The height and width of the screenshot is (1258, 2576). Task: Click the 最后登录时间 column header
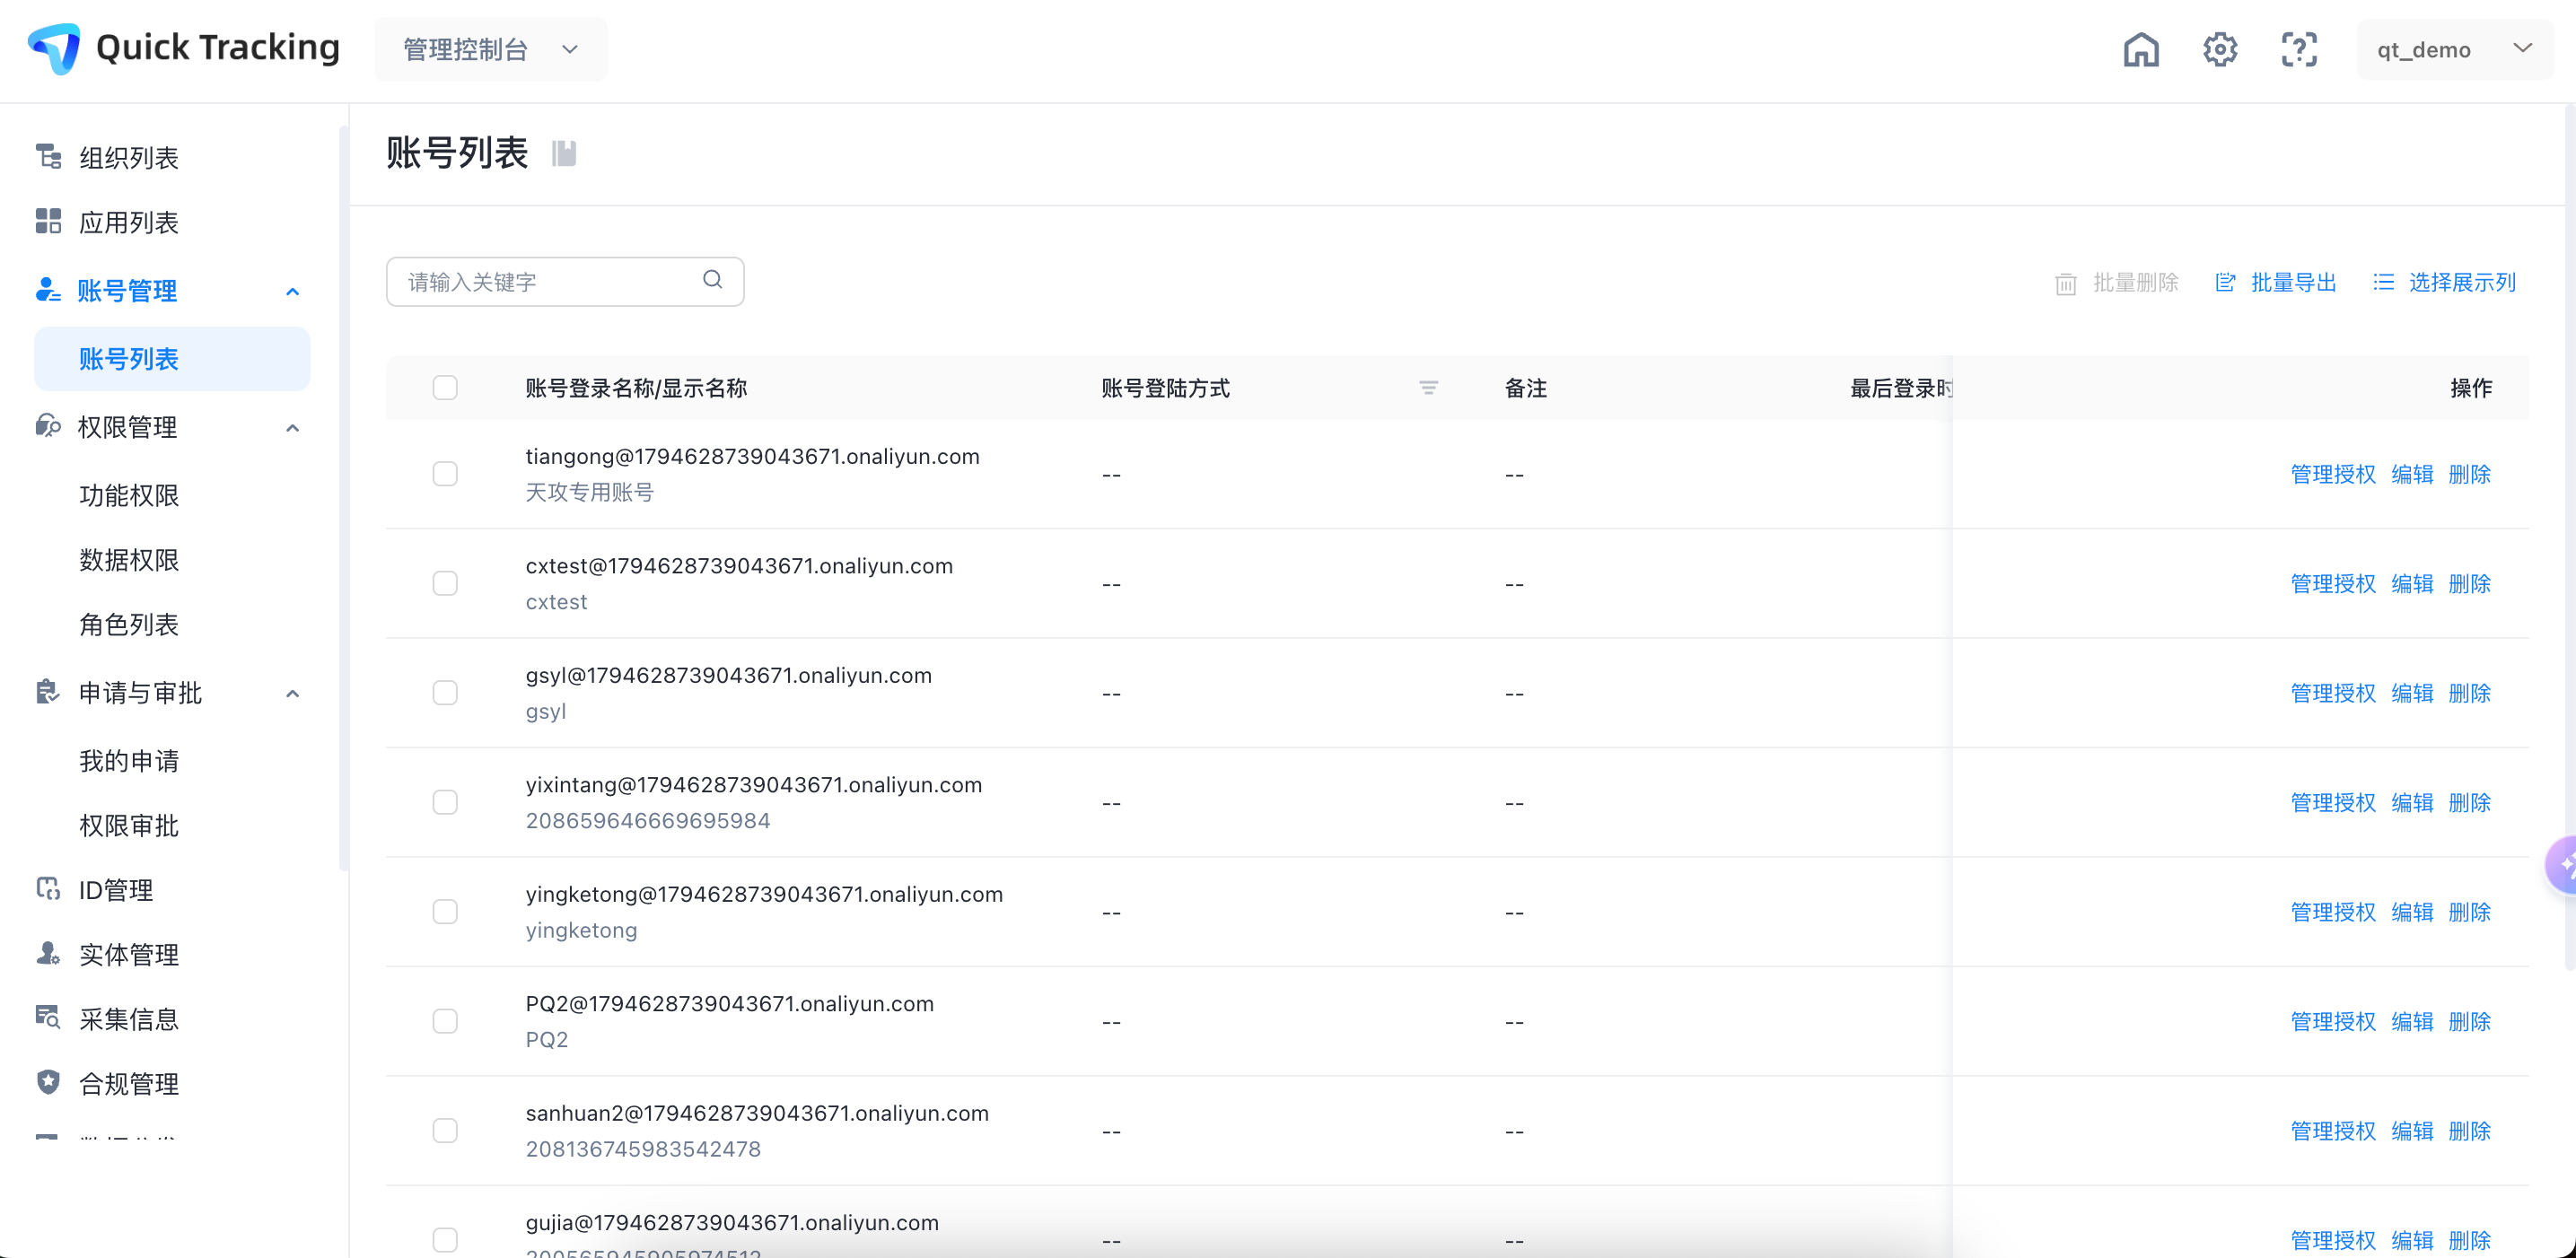[1900, 388]
